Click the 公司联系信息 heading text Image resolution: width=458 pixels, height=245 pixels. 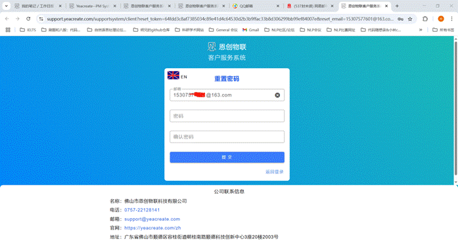(x=229, y=192)
